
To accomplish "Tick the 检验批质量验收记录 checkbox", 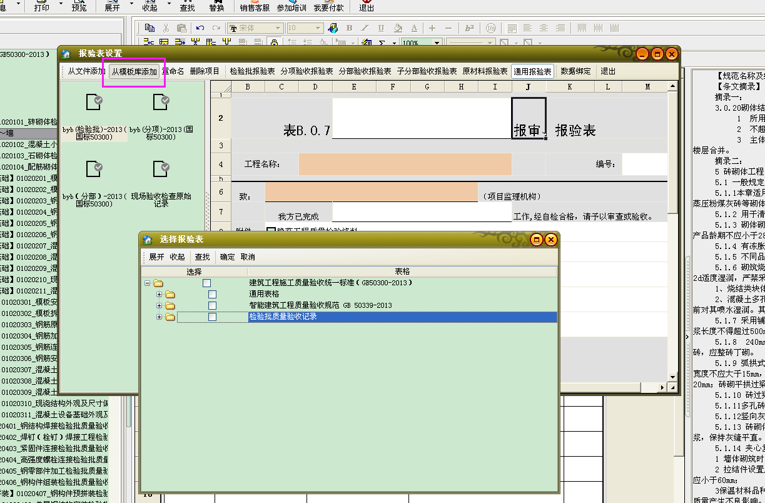I will click(x=212, y=317).
